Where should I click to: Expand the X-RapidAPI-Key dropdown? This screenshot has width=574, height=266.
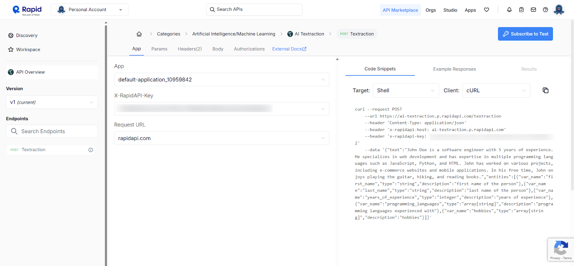222,109
